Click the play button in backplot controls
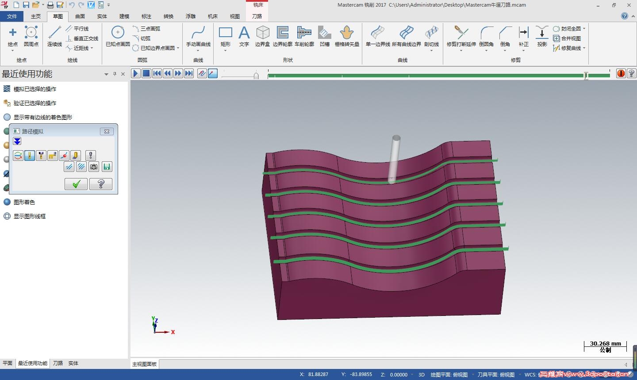Screen dimensions: 637x380 point(136,73)
